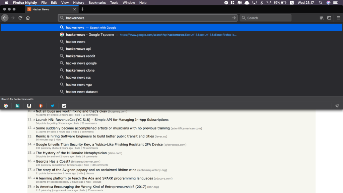Reload the current page
This screenshot has height=193, width=343.
tap(20, 18)
